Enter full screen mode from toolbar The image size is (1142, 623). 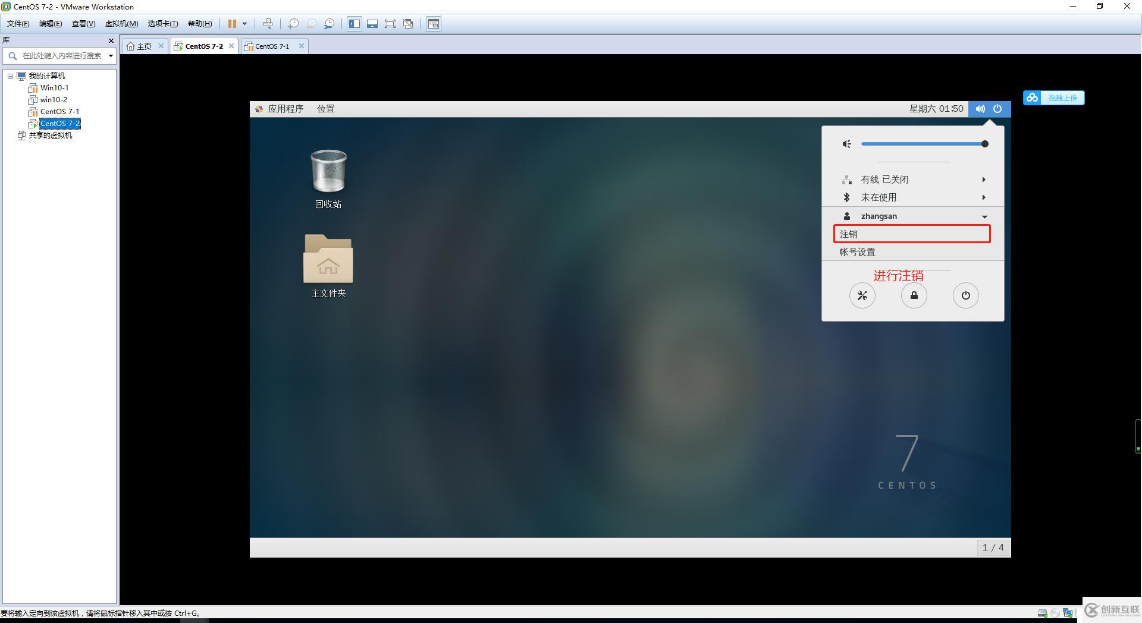[390, 24]
